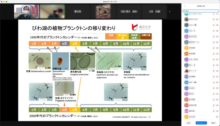Click the Closterium aciculare needle photo

tap(109, 61)
